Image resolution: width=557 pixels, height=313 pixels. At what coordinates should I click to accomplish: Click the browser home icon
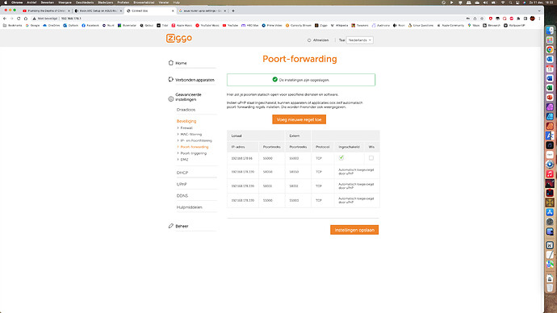(x=26, y=19)
